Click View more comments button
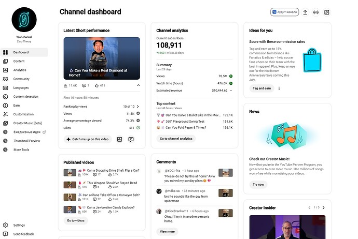This screenshot has height=239, width=358. [167, 232]
